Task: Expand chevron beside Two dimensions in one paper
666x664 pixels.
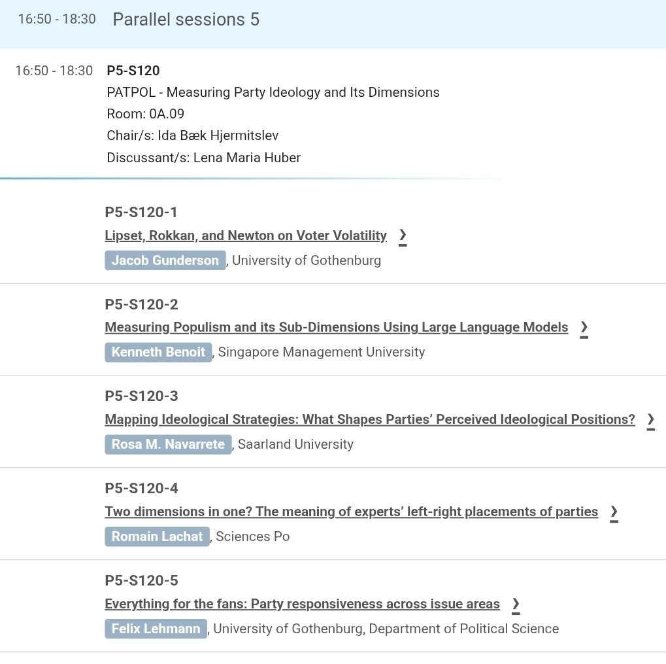Action: [x=614, y=512]
